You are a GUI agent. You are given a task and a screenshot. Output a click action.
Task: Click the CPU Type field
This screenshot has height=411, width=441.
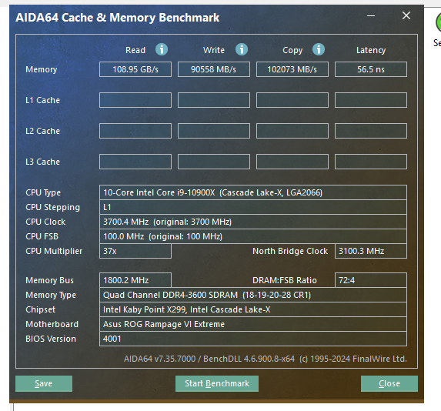point(253,192)
